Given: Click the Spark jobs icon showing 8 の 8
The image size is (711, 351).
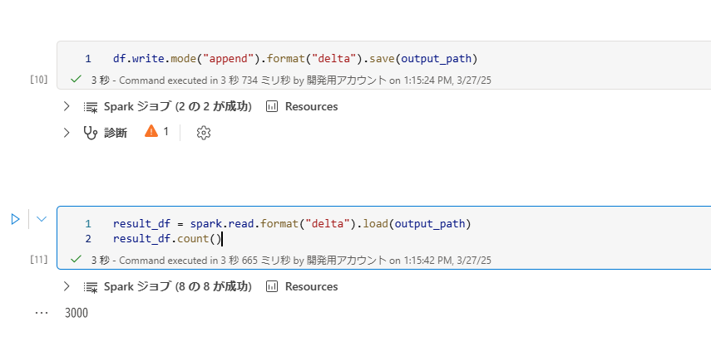Looking at the screenshot, I should tap(91, 286).
